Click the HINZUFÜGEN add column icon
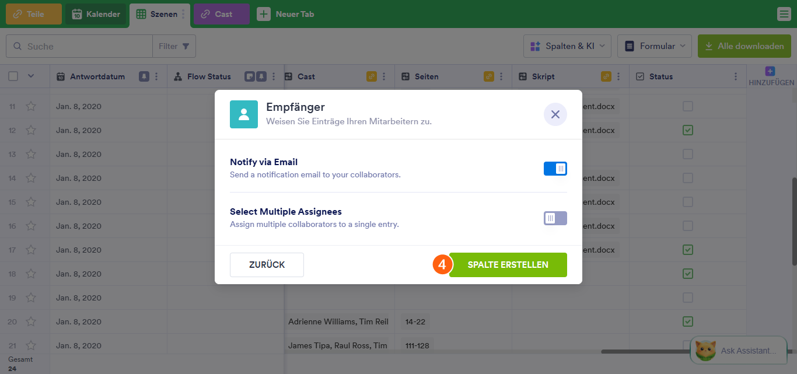Image resolution: width=797 pixels, height=374 pixels. coord(770,72)
